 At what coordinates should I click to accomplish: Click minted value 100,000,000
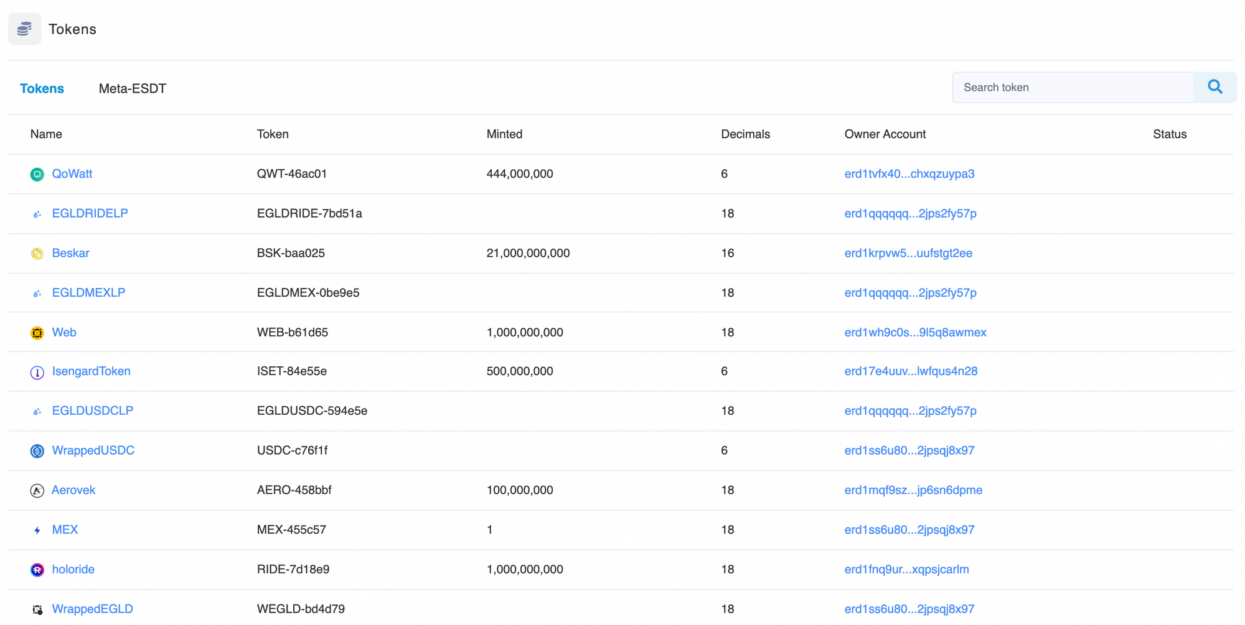point(520,490)
